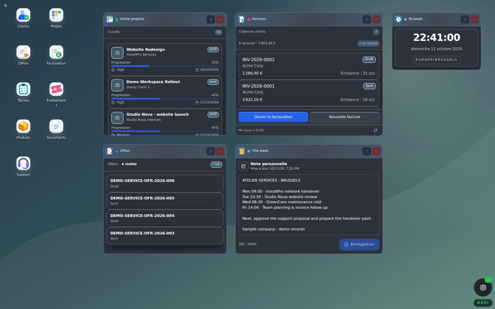Open the Support headset icon
This screenshot has height=309, width=495.
pyautogui.click(x=23, y=167)
